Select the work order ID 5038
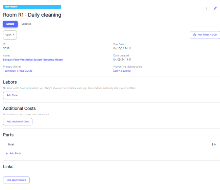The width and height of the screenshot is (220, 190). tap(6, 48)
